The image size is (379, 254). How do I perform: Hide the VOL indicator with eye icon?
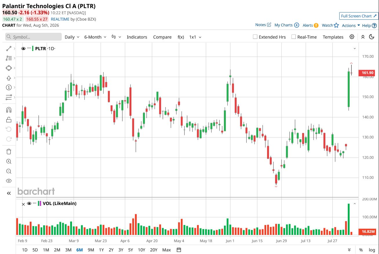[x=29, y=204]
